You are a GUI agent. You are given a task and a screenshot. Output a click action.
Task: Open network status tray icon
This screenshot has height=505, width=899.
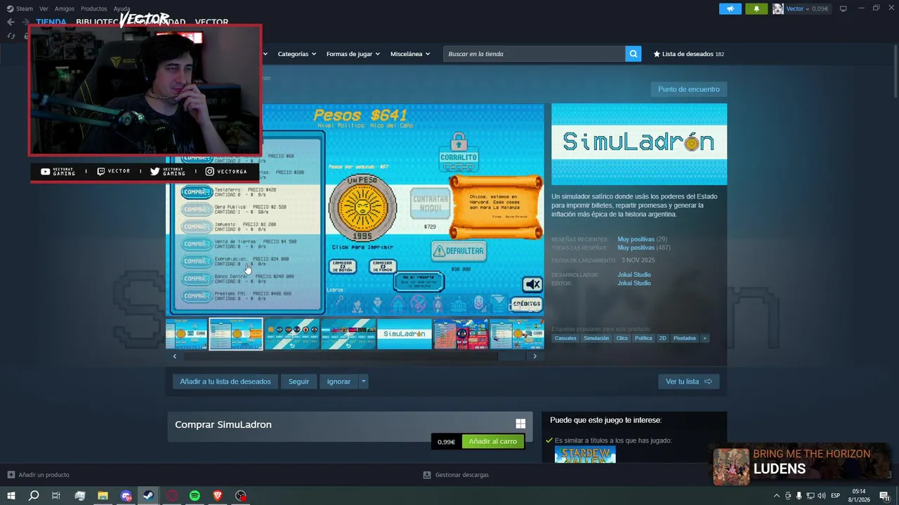coord(810,496)
